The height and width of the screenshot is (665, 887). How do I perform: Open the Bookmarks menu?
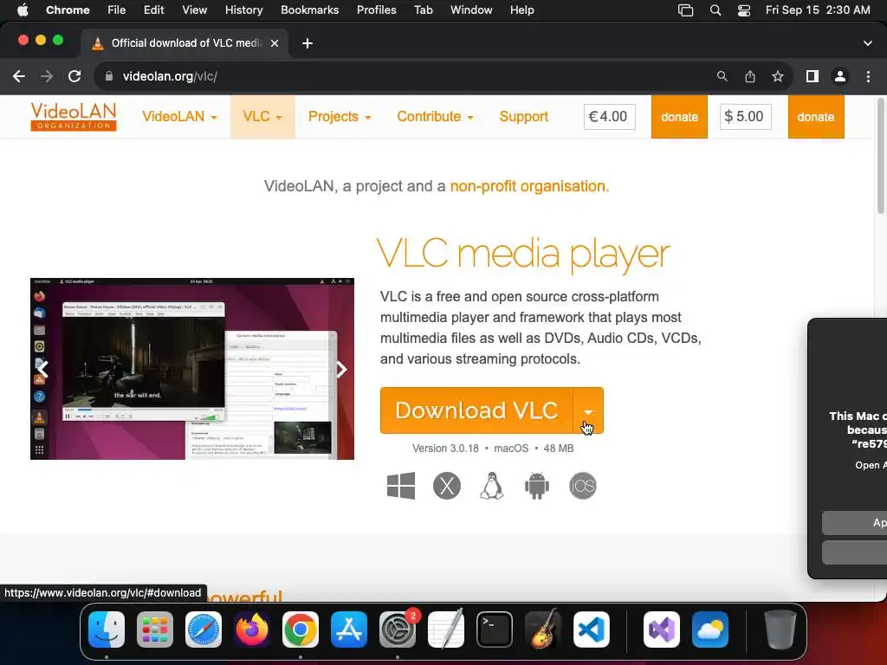click(309, 10)
